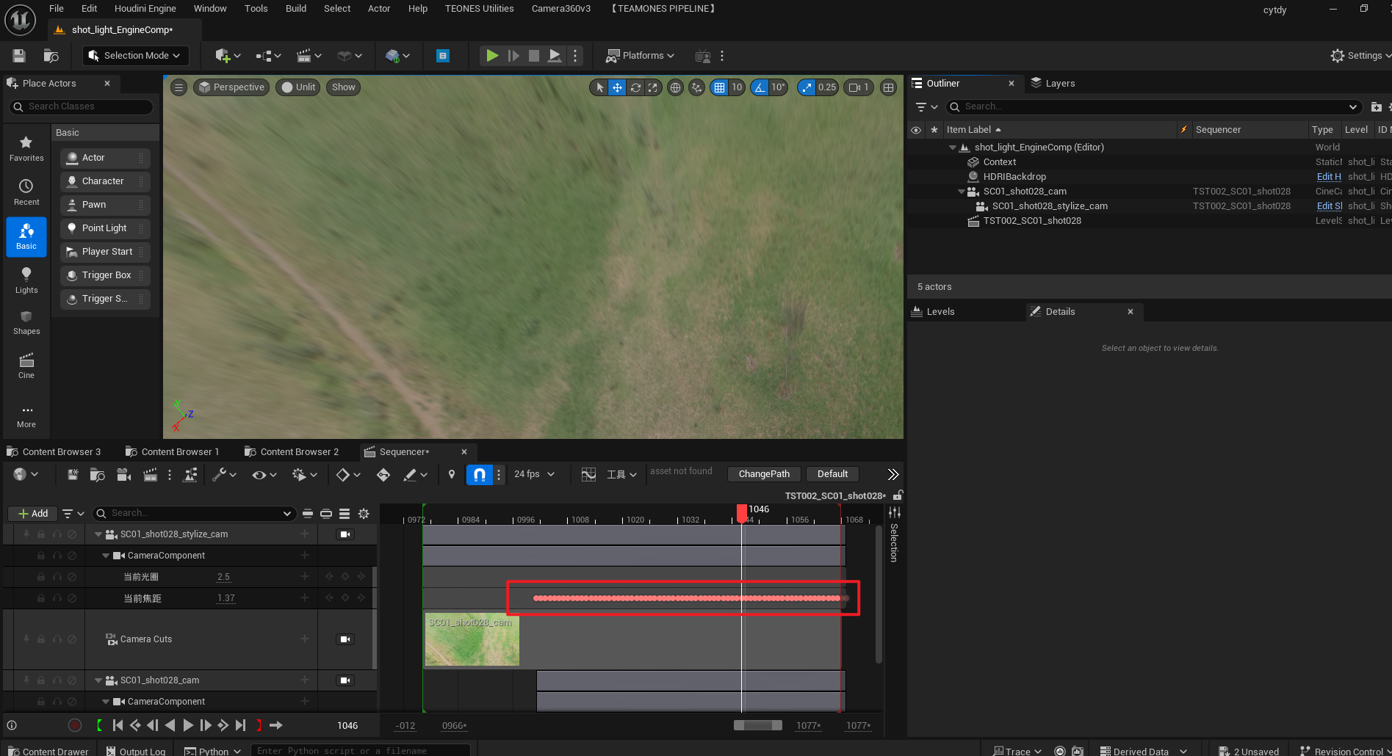Click the rotate gizmo tool in viewport
Screen dimensions: 1392x756
(635, 87)
